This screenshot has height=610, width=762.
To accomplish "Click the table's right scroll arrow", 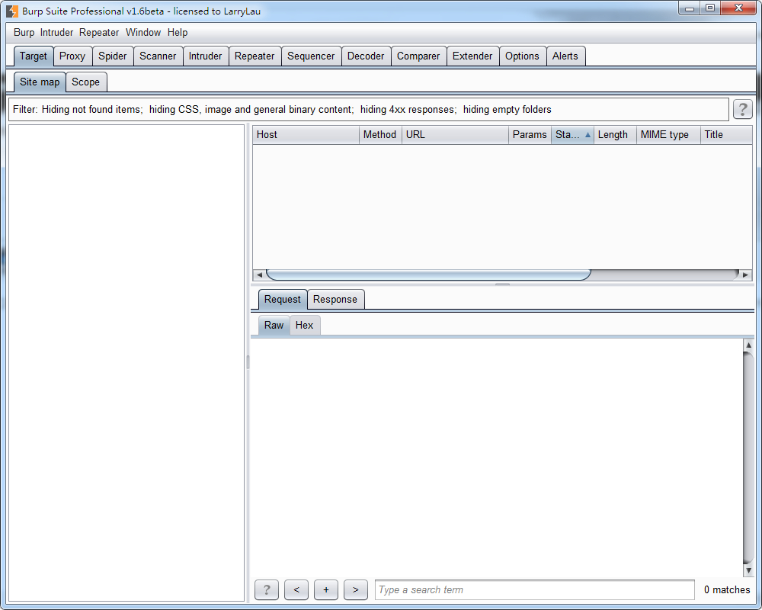I will [x=745, y=274].
